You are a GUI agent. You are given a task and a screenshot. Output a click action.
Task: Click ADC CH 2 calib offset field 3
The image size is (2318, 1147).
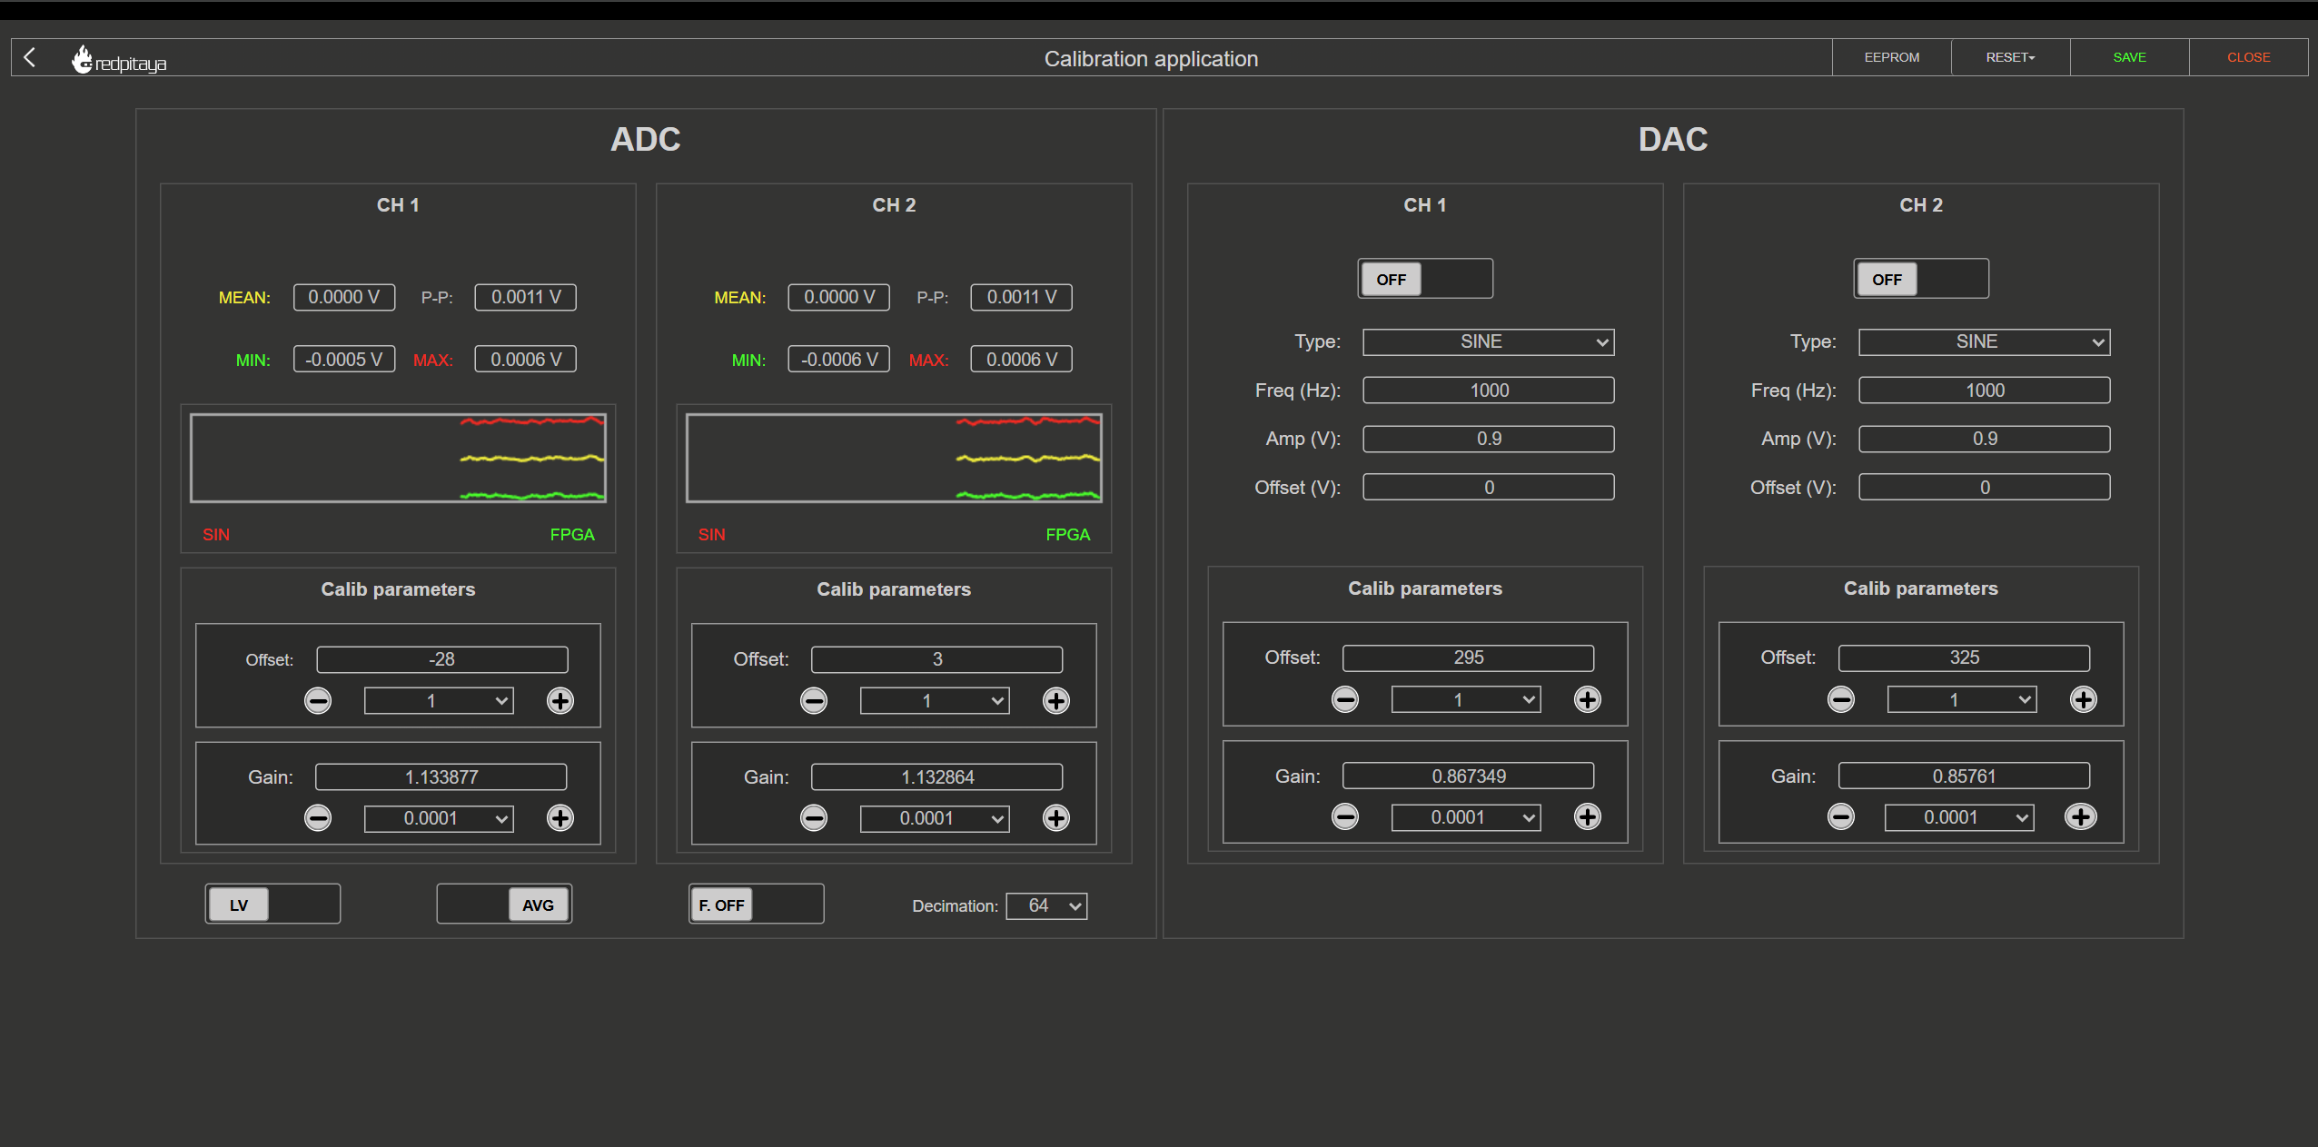pos(937,659)
